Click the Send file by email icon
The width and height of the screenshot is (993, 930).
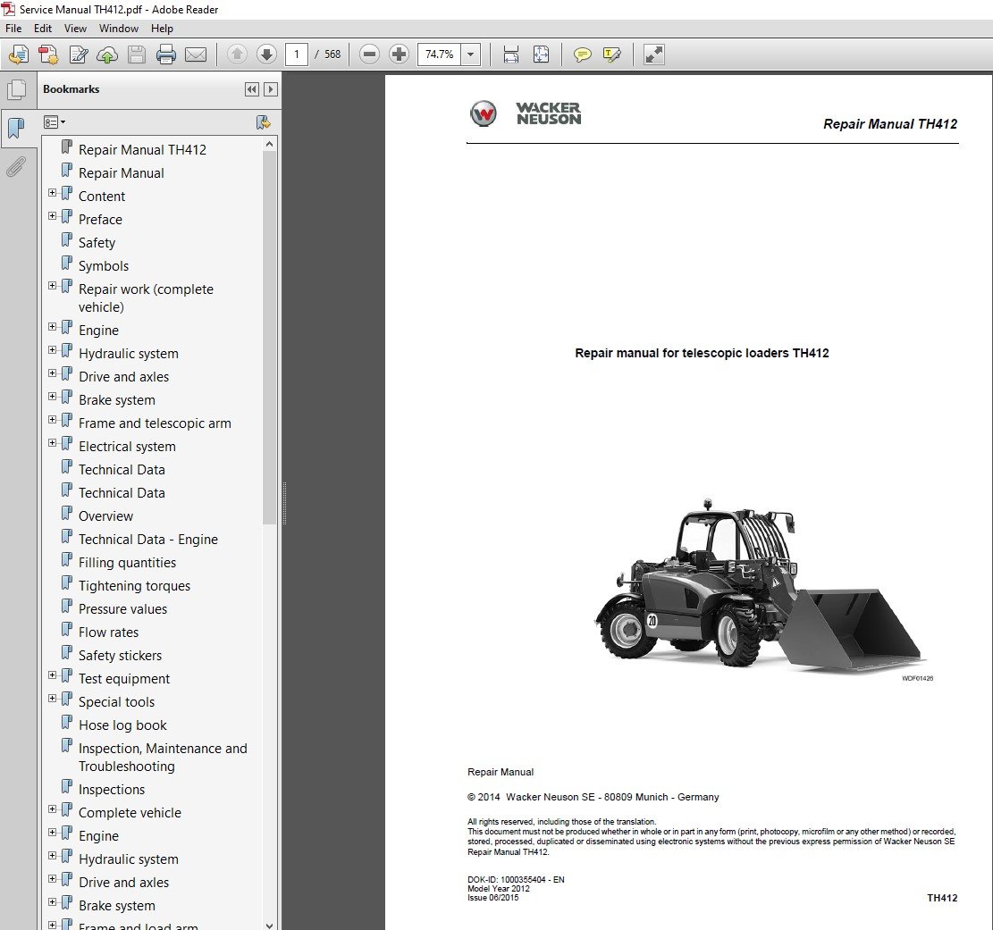click(196, 54)
